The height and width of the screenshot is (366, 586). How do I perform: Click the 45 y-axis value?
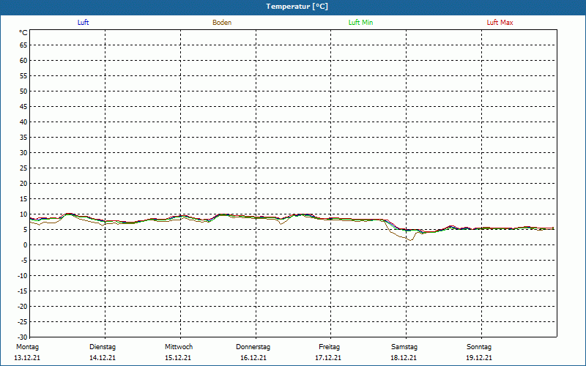pos(23,107)
